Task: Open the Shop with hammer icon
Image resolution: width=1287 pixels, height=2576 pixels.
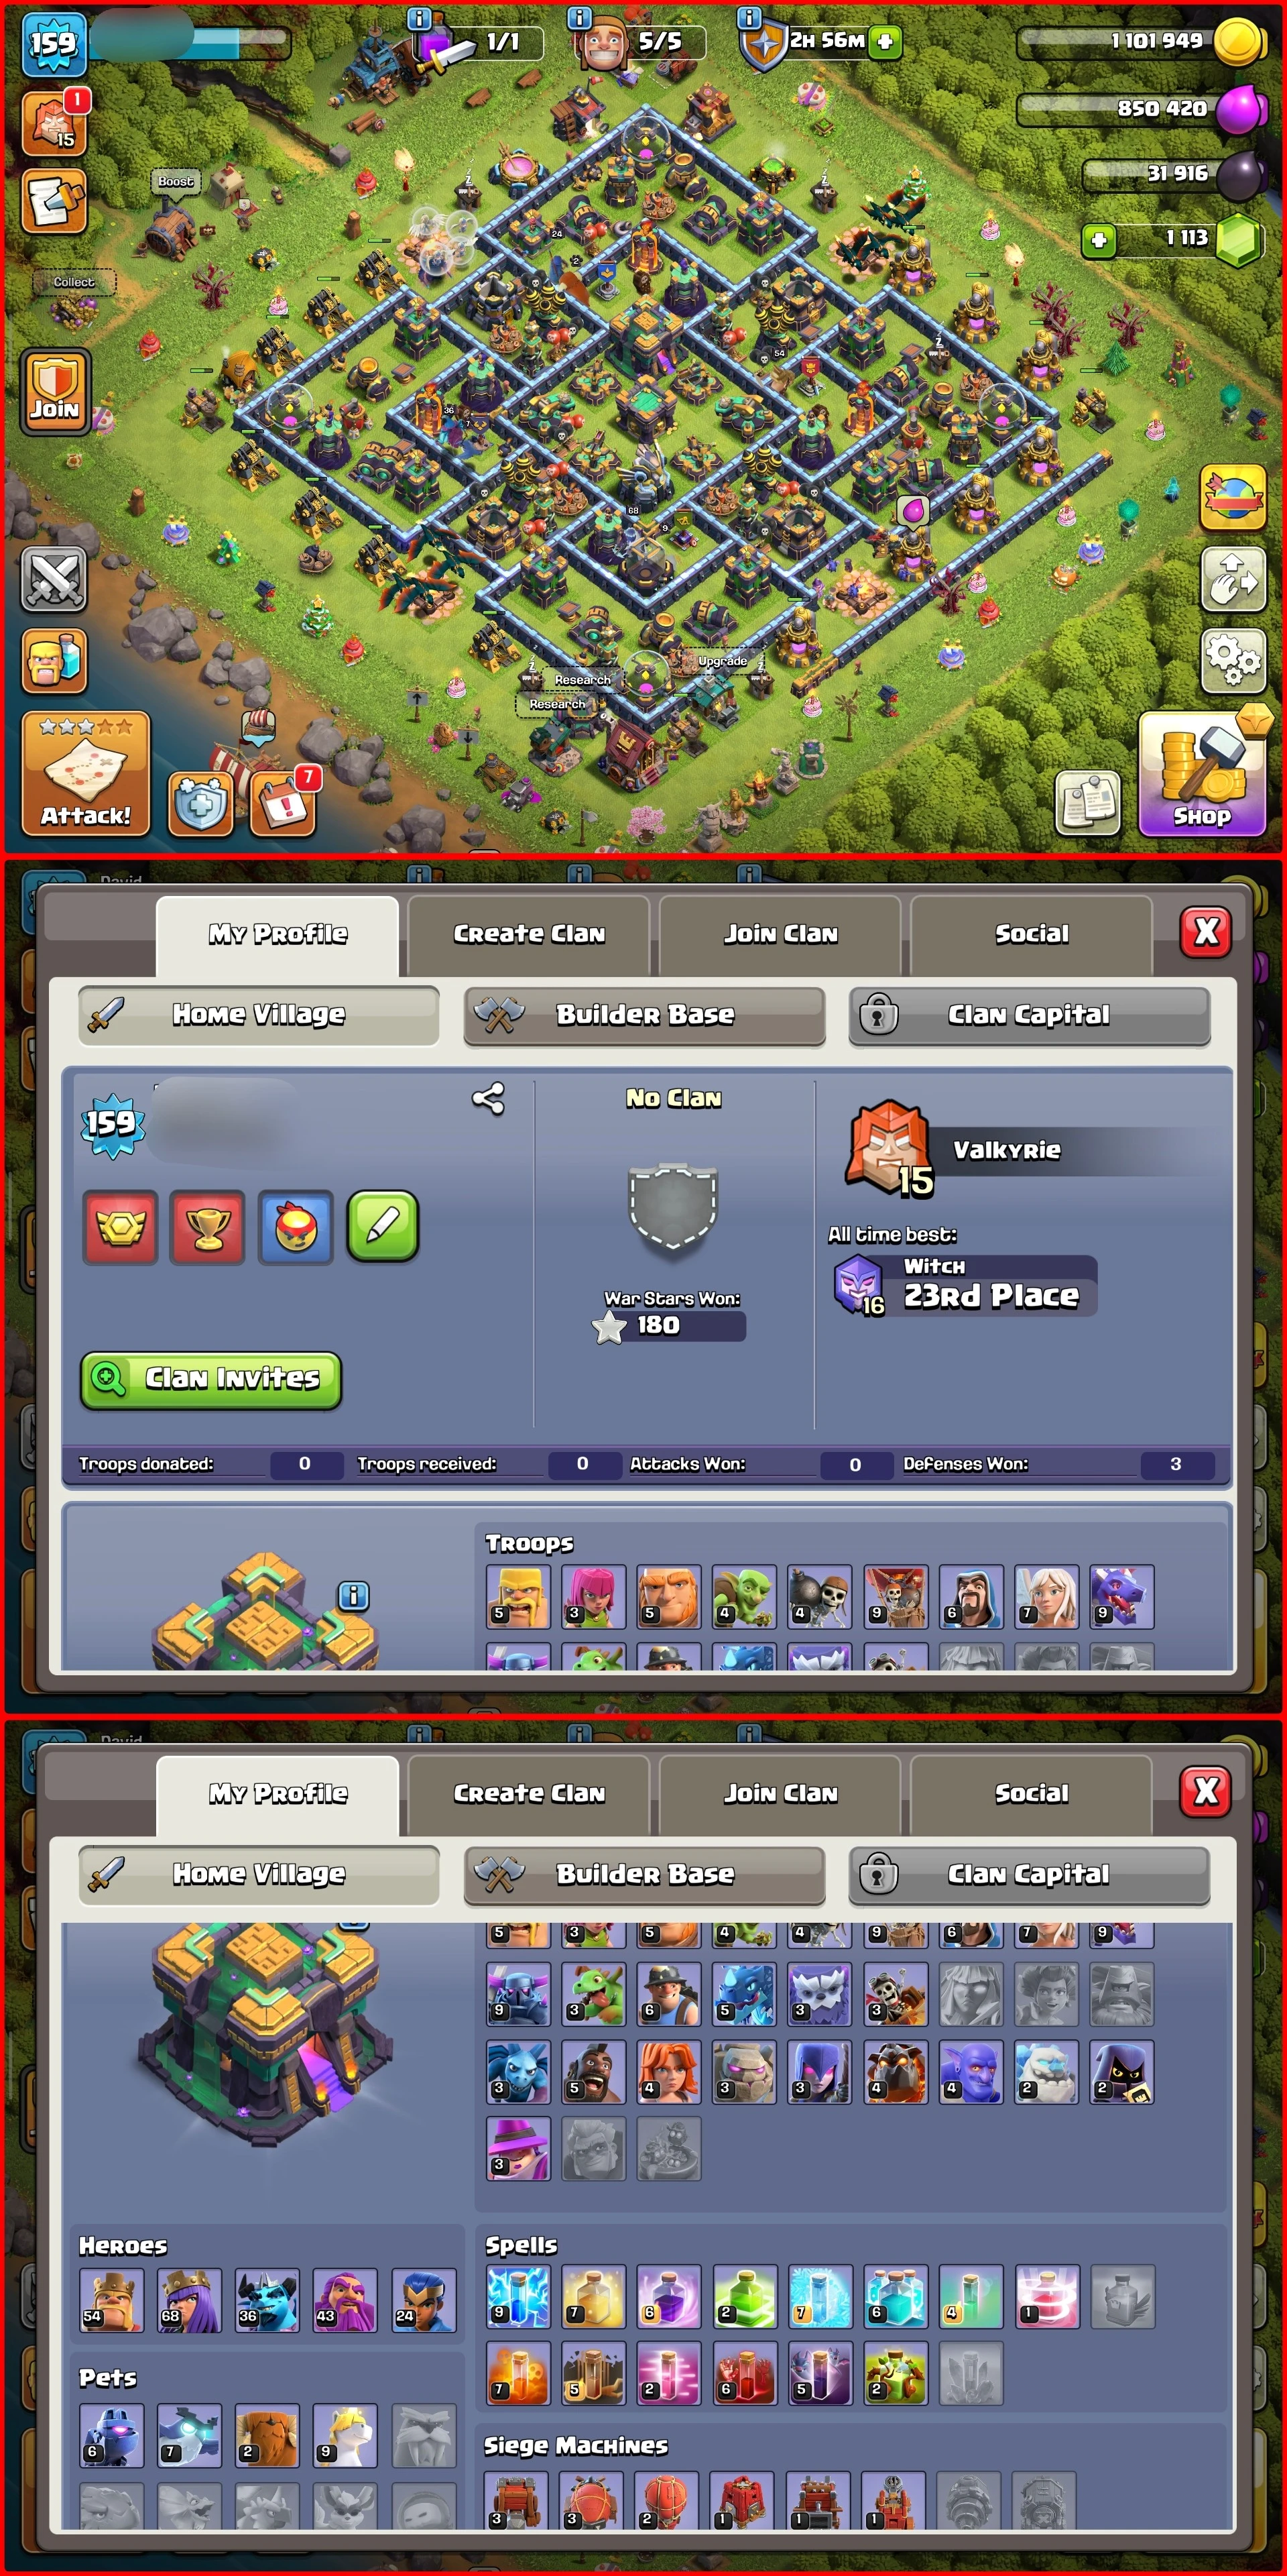Action: (x=1202, y=773)
